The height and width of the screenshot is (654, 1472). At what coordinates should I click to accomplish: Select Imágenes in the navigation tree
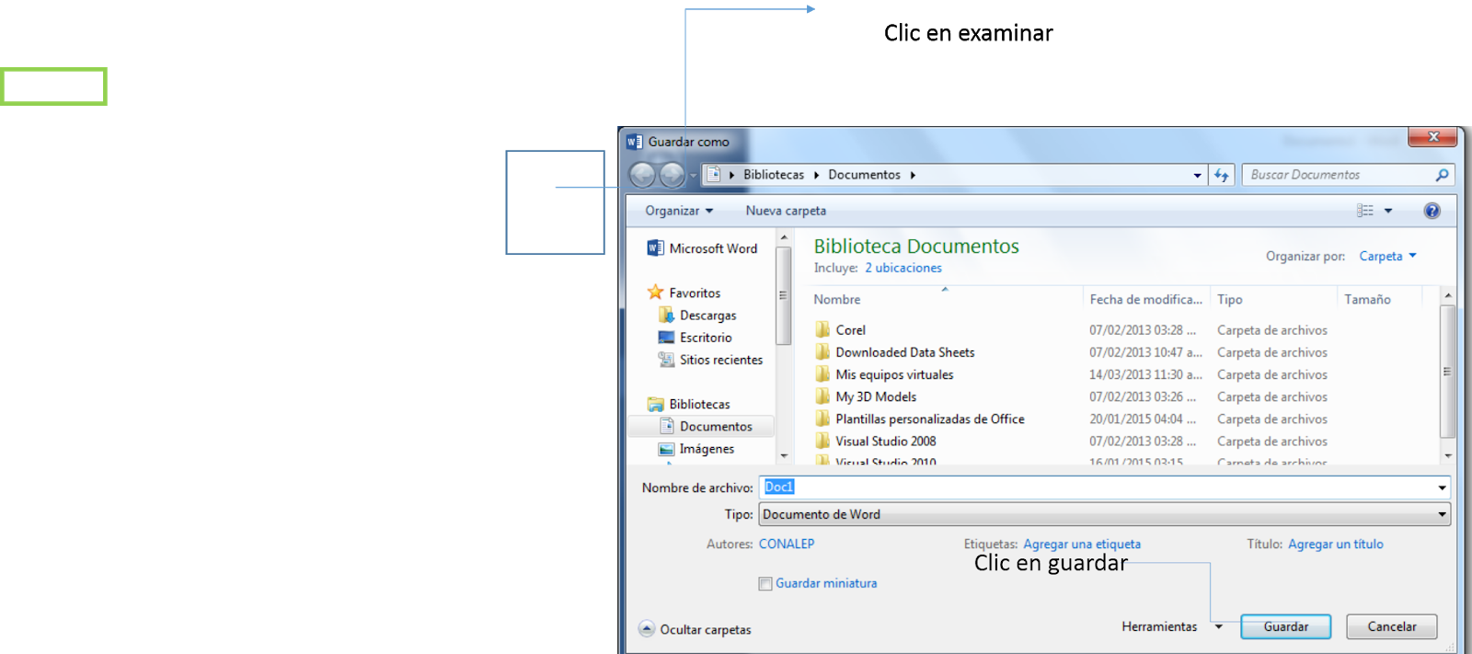(x=707, y=449)
